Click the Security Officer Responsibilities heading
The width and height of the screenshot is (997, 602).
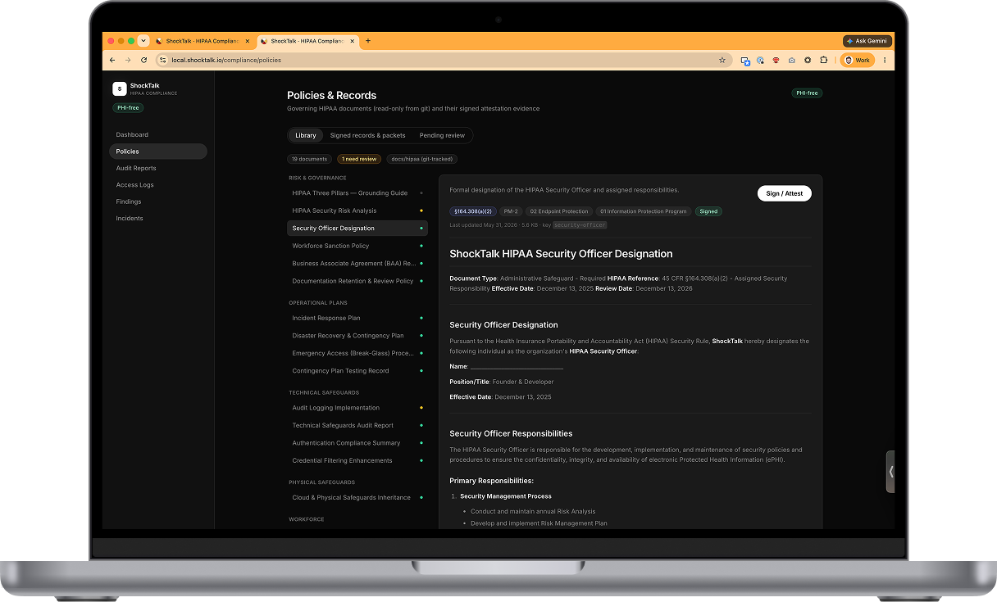[511, 433]
